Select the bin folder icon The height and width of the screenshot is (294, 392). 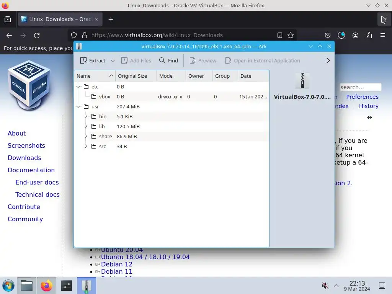tap(94, 116)
